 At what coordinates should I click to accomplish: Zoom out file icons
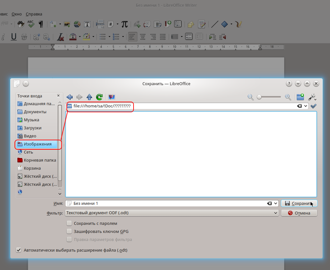click(x=250, y=97)
